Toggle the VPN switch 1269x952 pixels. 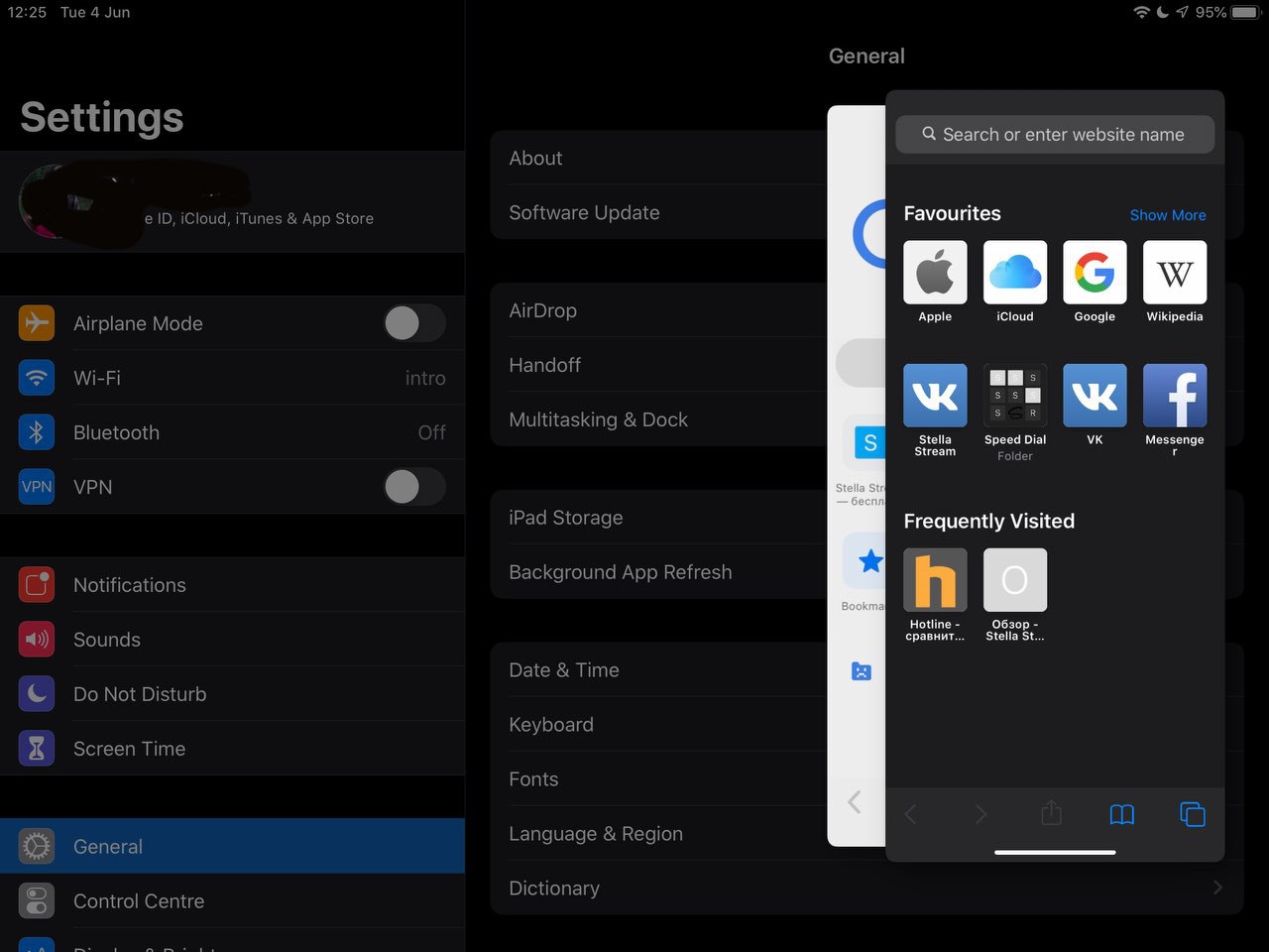pyautogui.click(x=414, y=487)
